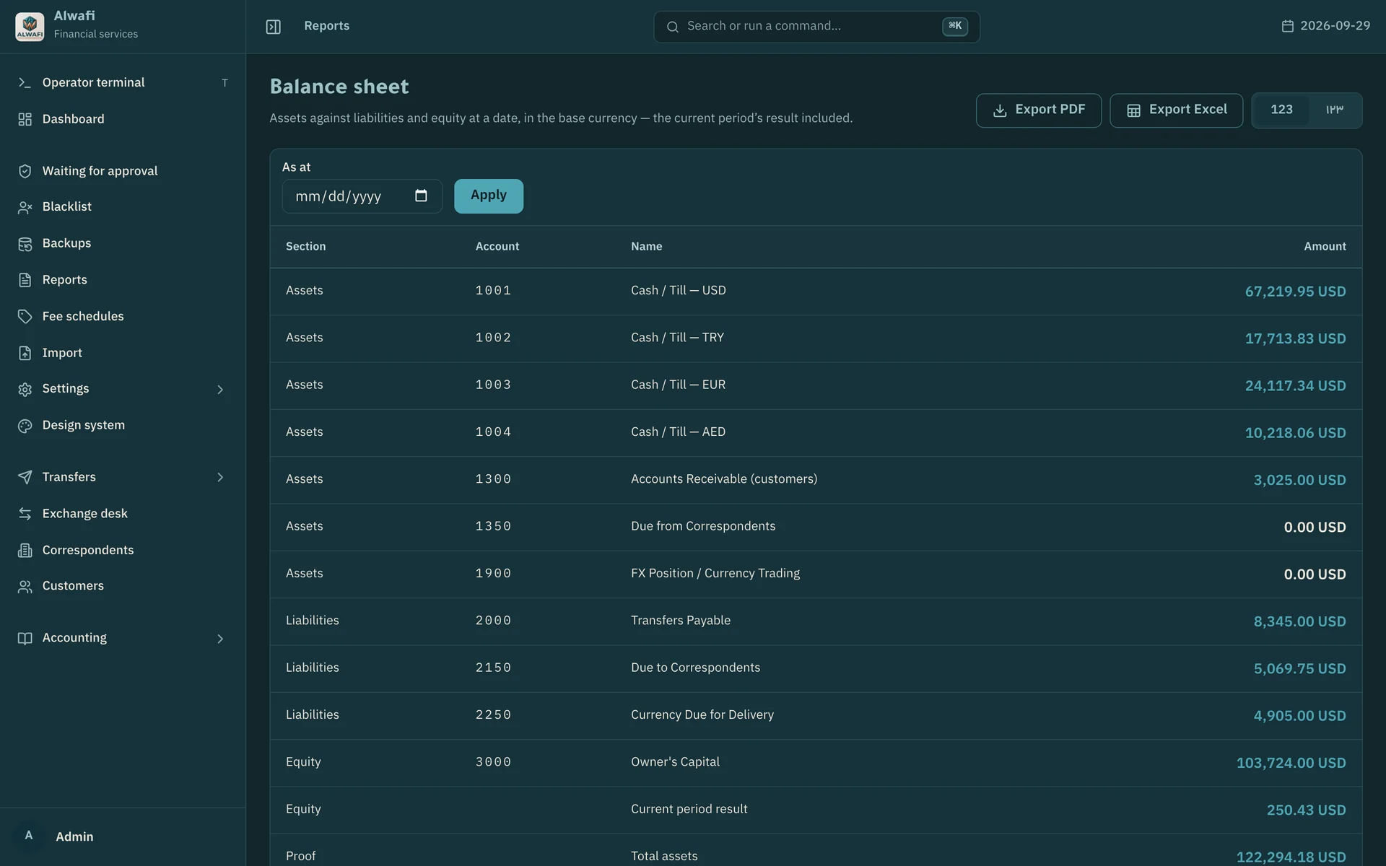Open the Operator terminal menu item

[123, 83]
